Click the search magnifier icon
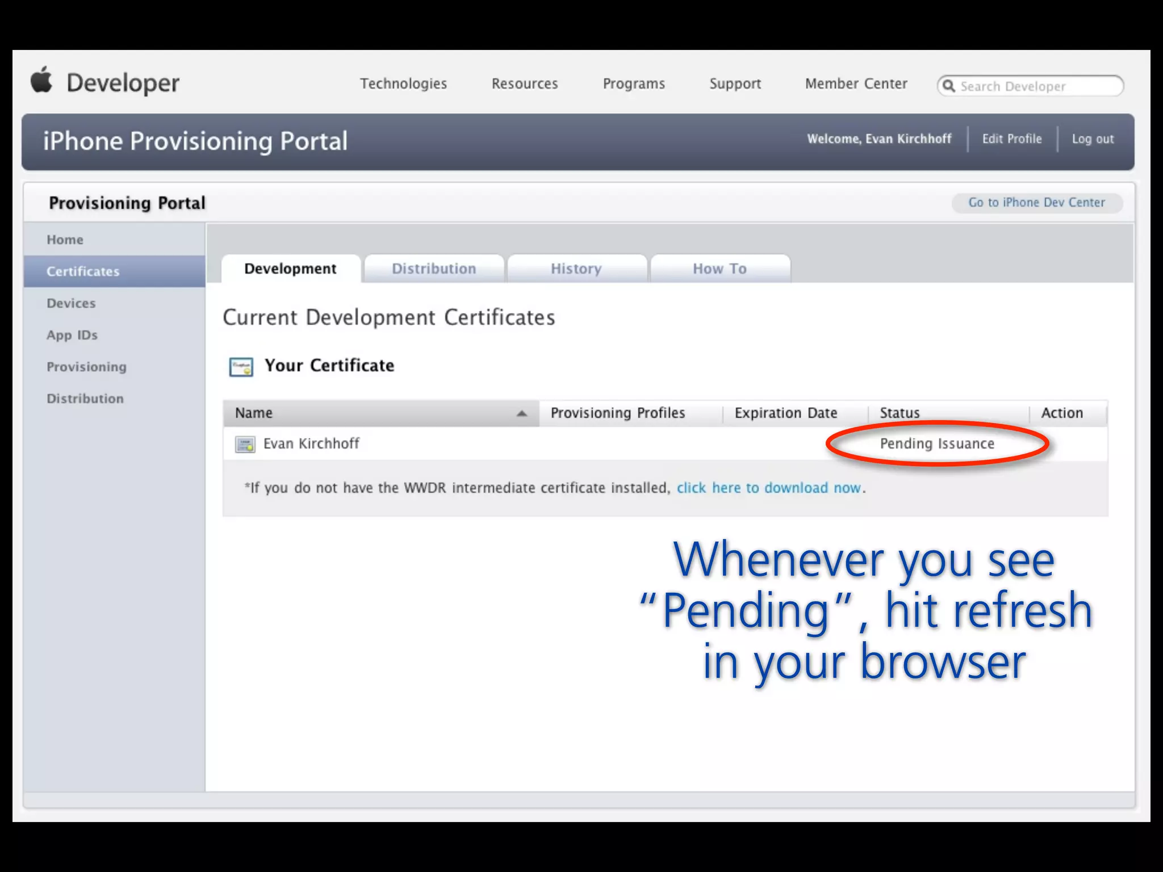This screenshot has height=872, width=1163. coord(948,86)
